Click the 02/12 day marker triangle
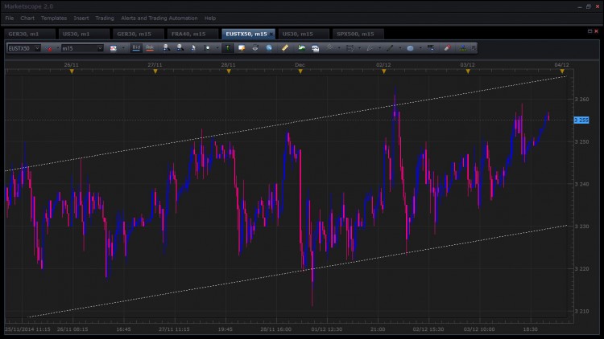 (x=383, y=71)
